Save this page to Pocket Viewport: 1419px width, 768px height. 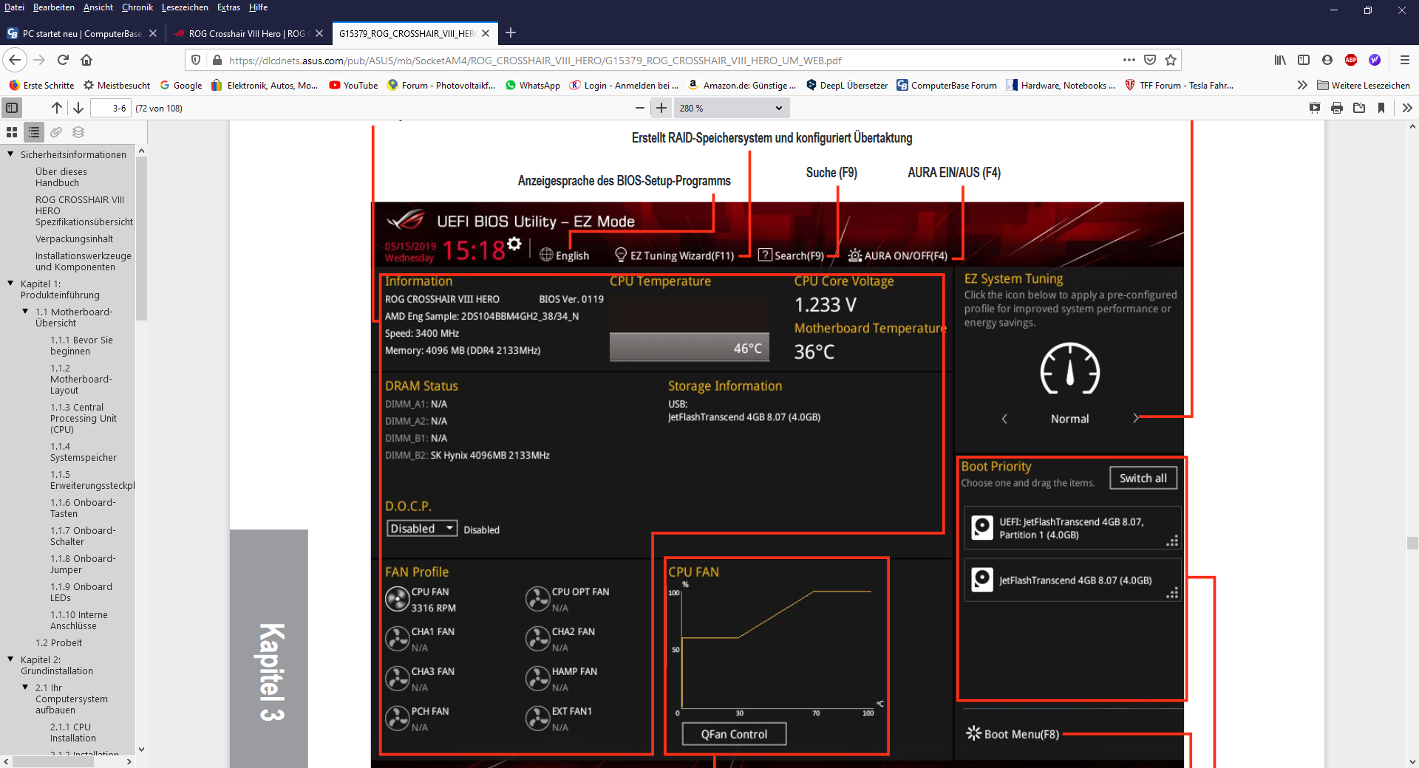click(1150, 60)
